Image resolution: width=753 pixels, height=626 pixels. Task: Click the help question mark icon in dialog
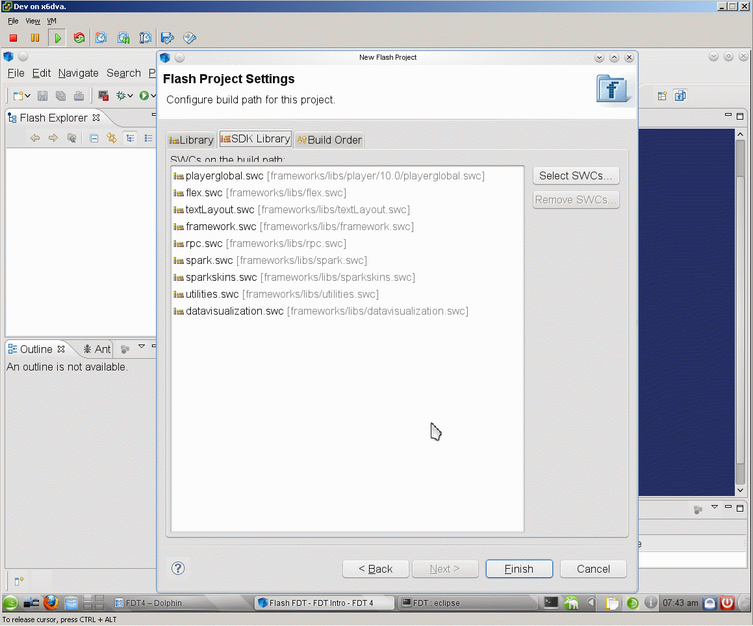(178, 568)
